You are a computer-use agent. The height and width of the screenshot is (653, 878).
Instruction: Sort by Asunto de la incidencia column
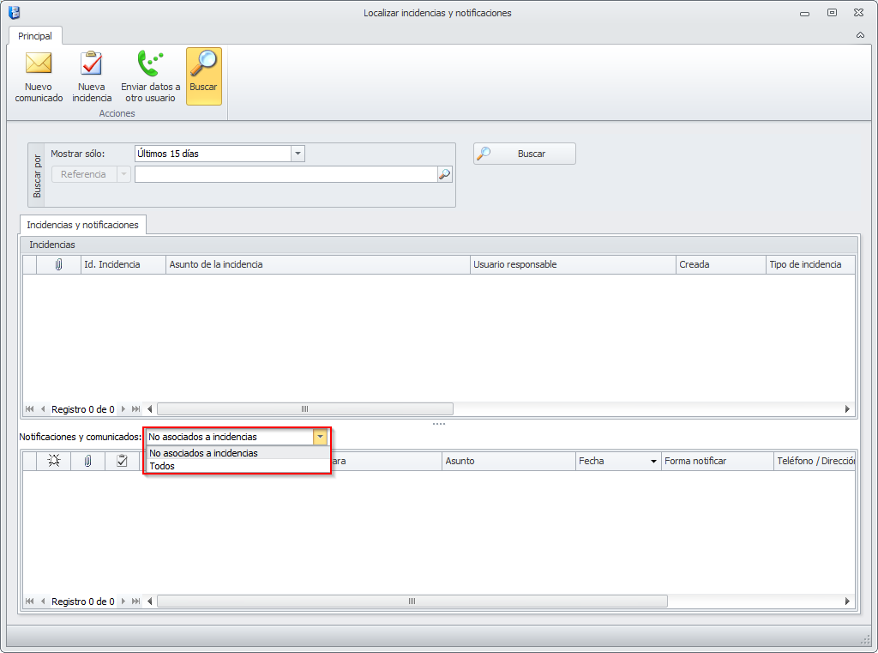click(x=317, y=264)
